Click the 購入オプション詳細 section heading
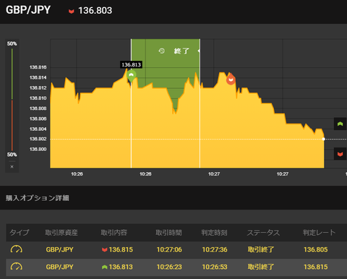The width and height of the screenshot is (347, 279). click(x=38, y=198)
